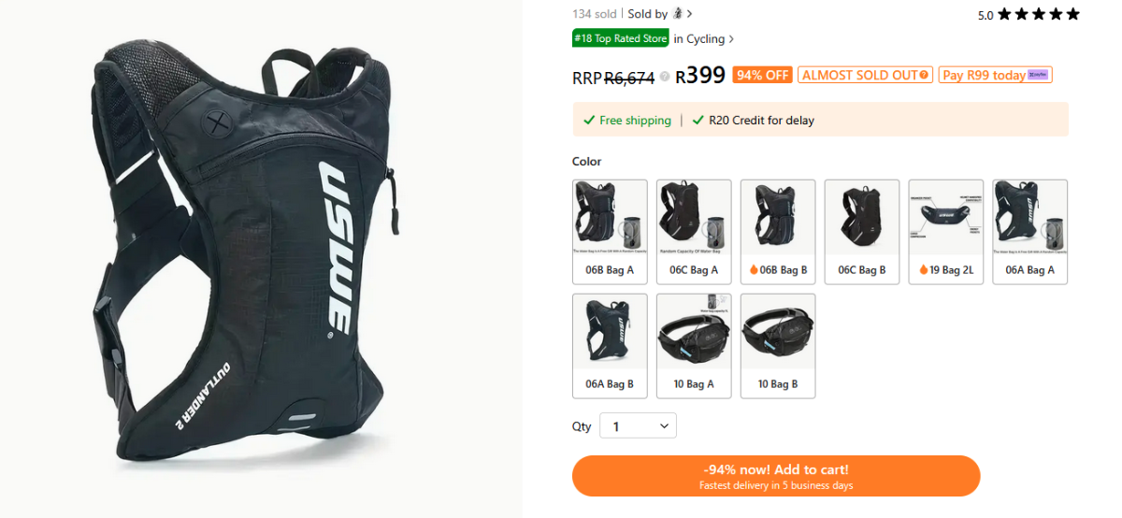Click the payflex logo badge

tap(1038, 75)
